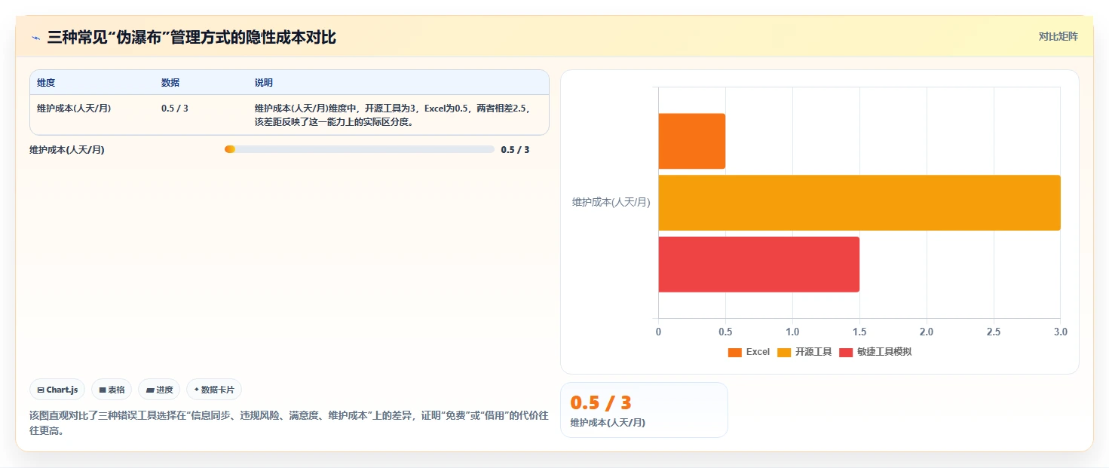Click the large orange 0.5 / 3 data card value

pyautogui.click(x=601, y=402)
